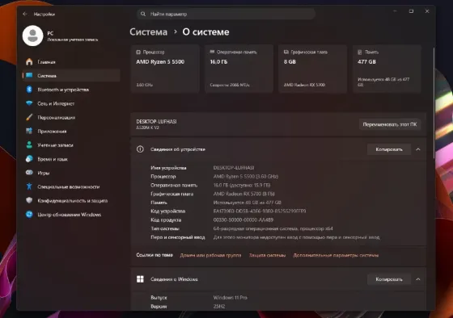Open Дополнительные параметры системы link
The image size is (453, 318).
(336, 255)
